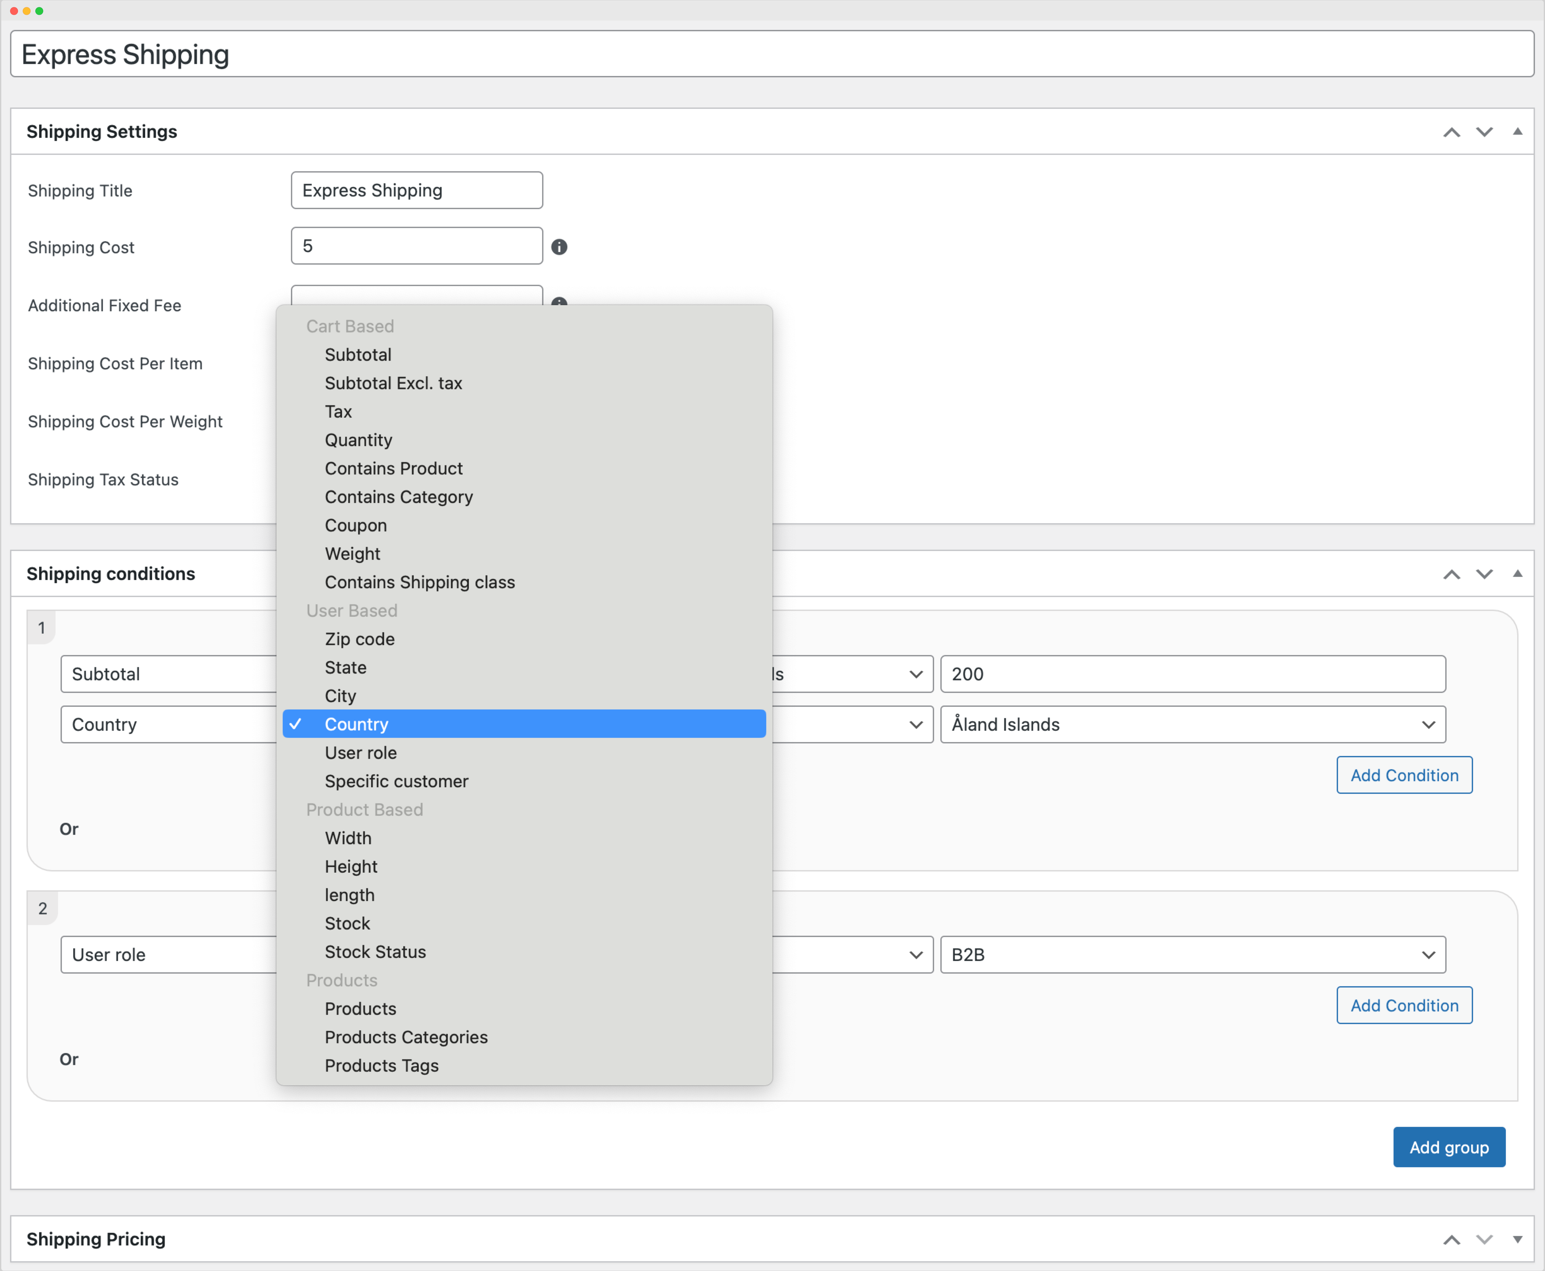Click the Add group button
Image resolution: width=1545 pixels, height=1271 pixels.
coord(1448,1147)
